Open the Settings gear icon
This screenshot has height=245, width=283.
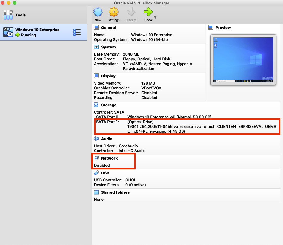point(113,13)
